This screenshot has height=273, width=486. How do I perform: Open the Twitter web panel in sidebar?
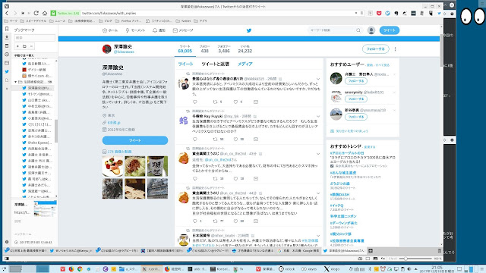click(x=7, y=71)
